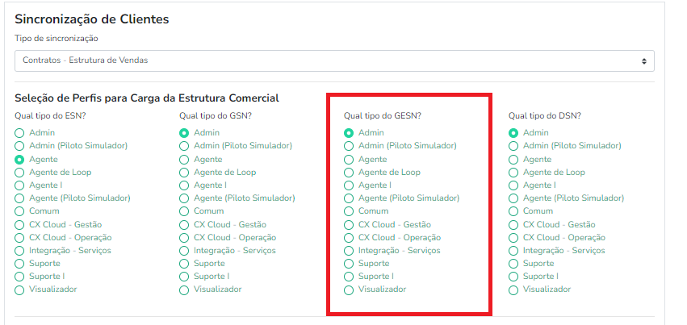The width and height of the screenshot is (687, 325).
Task: Choose CX Cloud - Gestão under GSN
Action: point(184,225)
